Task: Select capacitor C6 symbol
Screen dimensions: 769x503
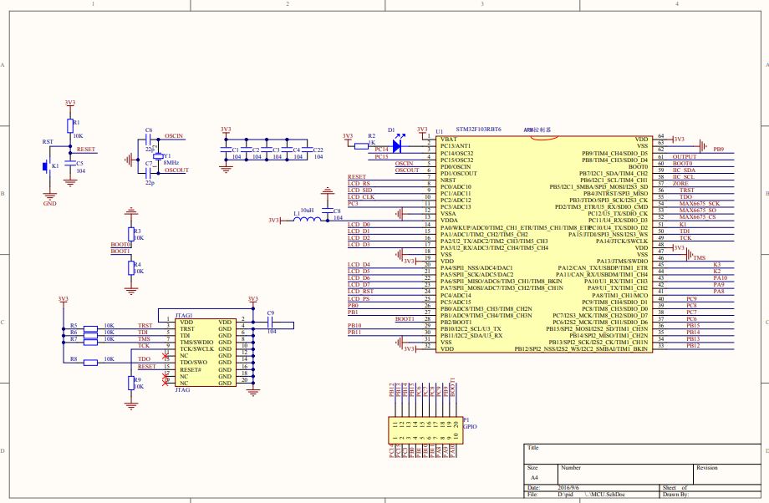Action: click(149, 140)
